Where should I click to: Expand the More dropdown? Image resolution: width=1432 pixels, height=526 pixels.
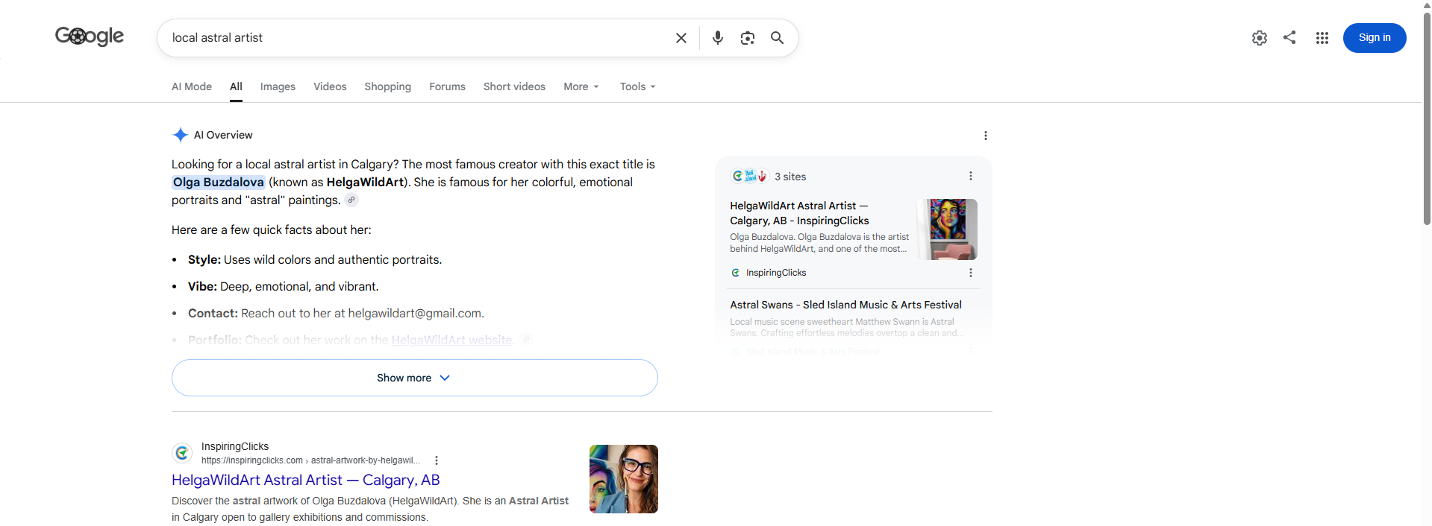[x=581, y=86]
